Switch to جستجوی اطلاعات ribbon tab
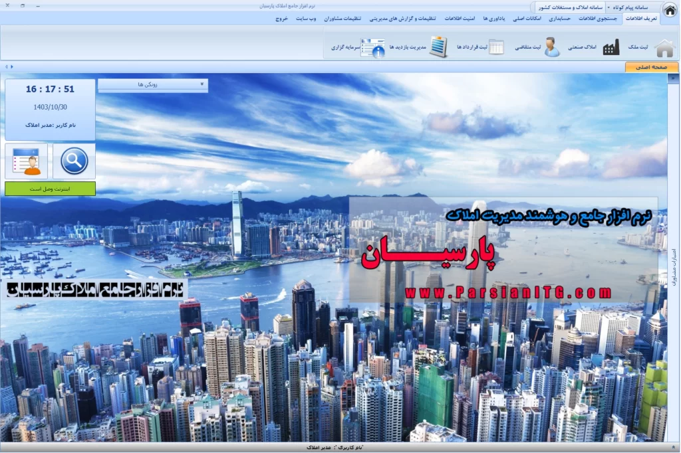 click(x=598, y=19)
